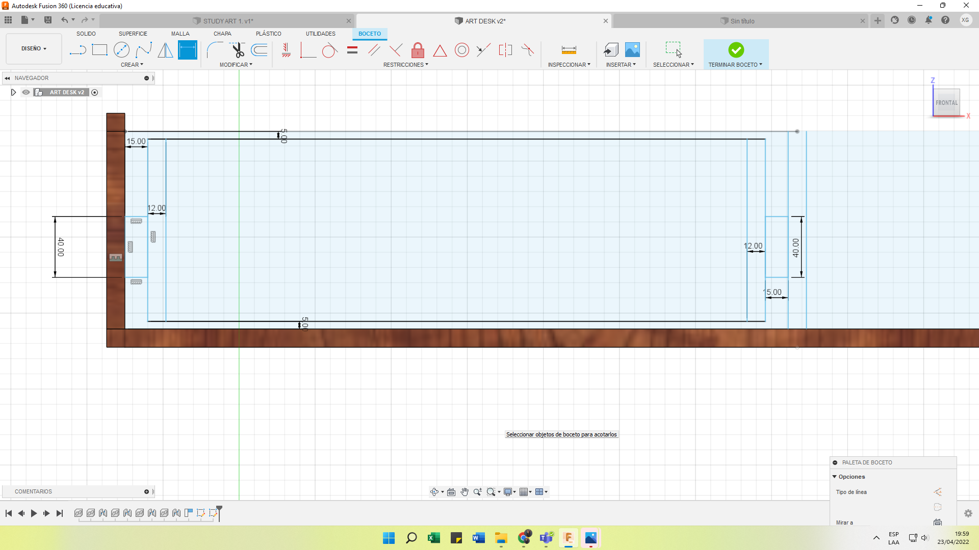Activate the Sketch Dimension tool
The height and width of the screenshot is (550, 979).
188,50
